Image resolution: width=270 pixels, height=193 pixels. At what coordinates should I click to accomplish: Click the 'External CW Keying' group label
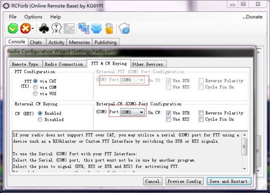[36, 104]
